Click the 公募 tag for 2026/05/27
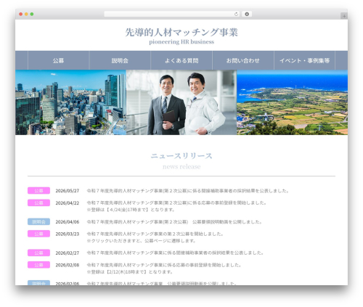Viewport: 363px width, 307px height. [38, 191]
